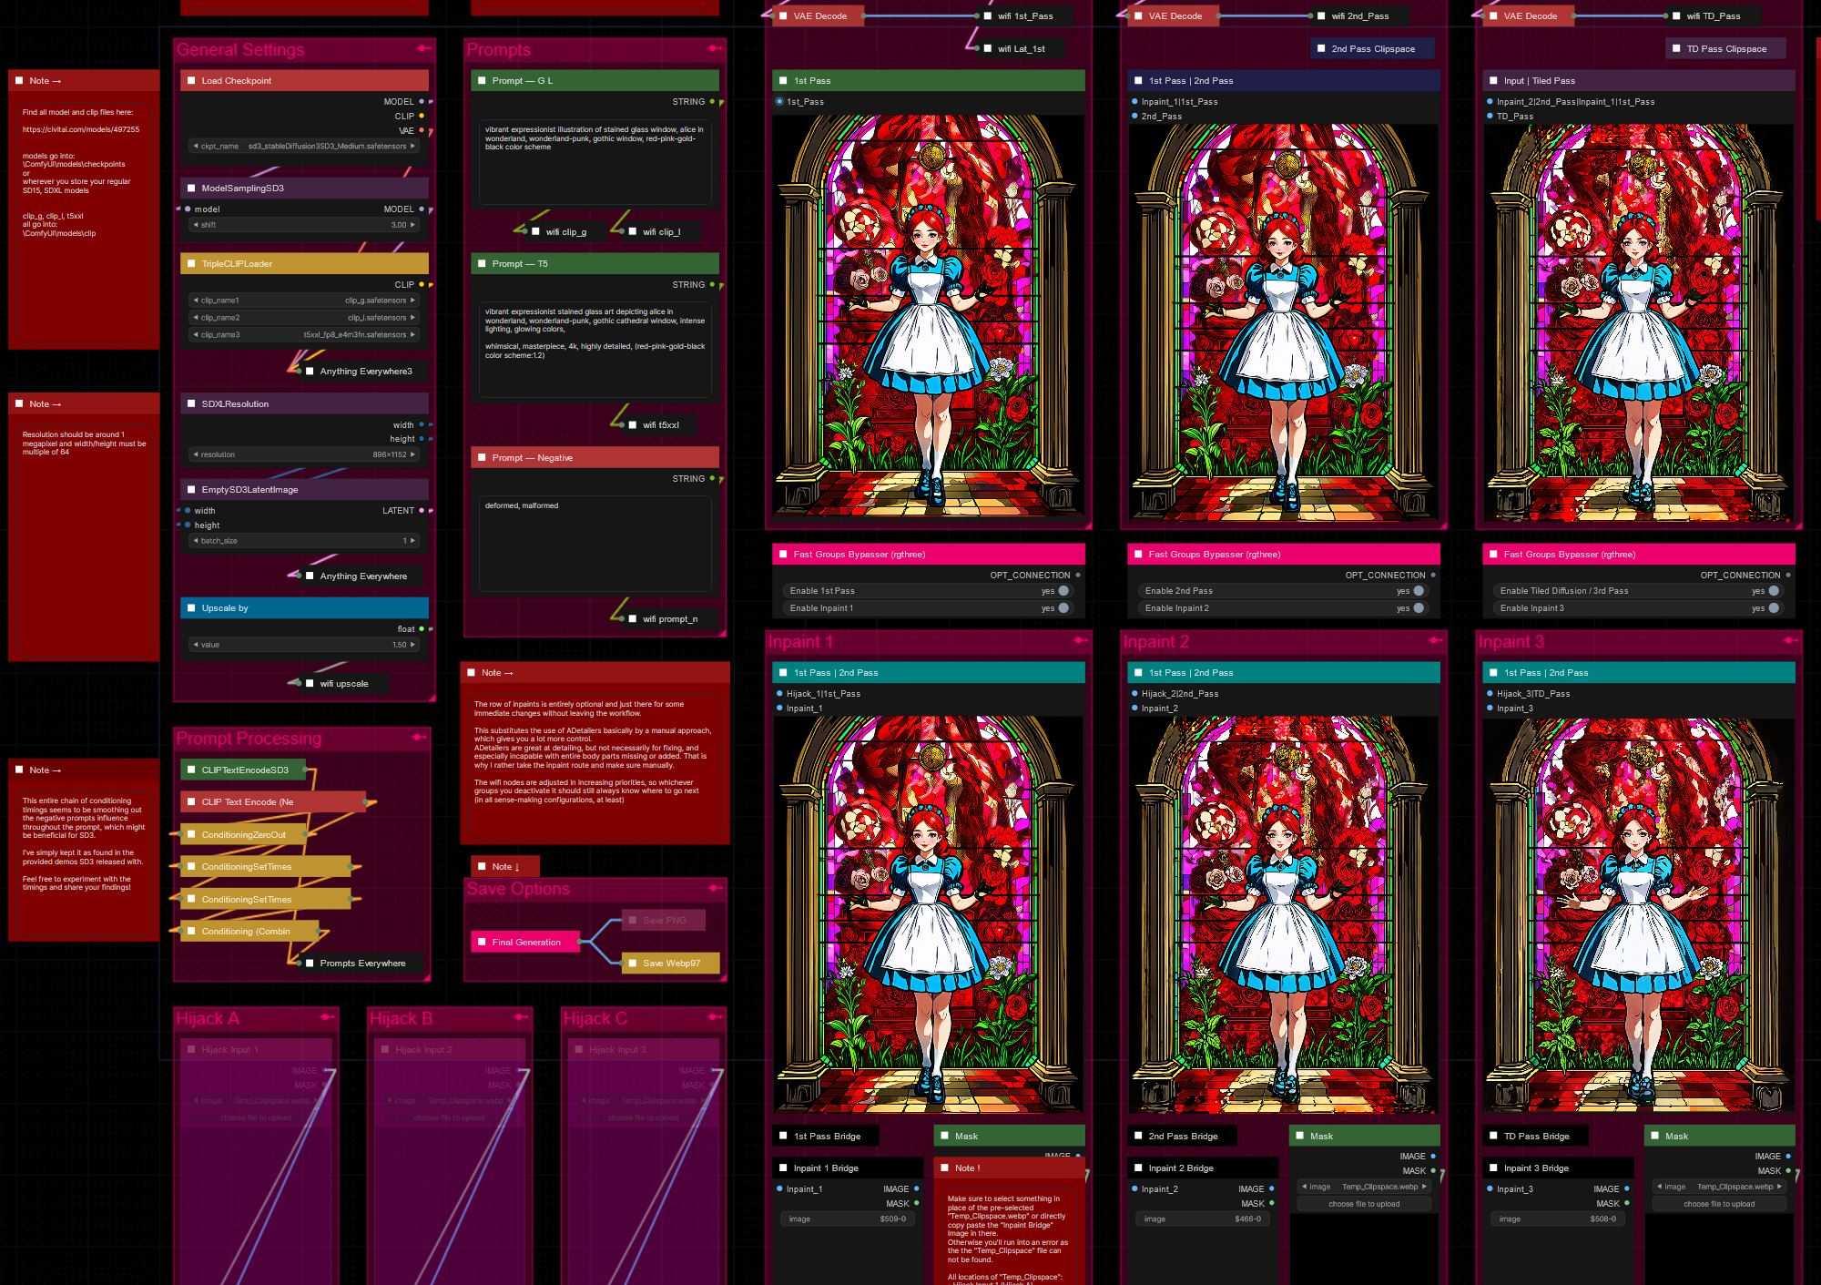Image resolution: width=1821 pixels, height=1285 pixels.
Task: Toggle the Enable 1st Pass switch
Action: tap(1063, 591)
